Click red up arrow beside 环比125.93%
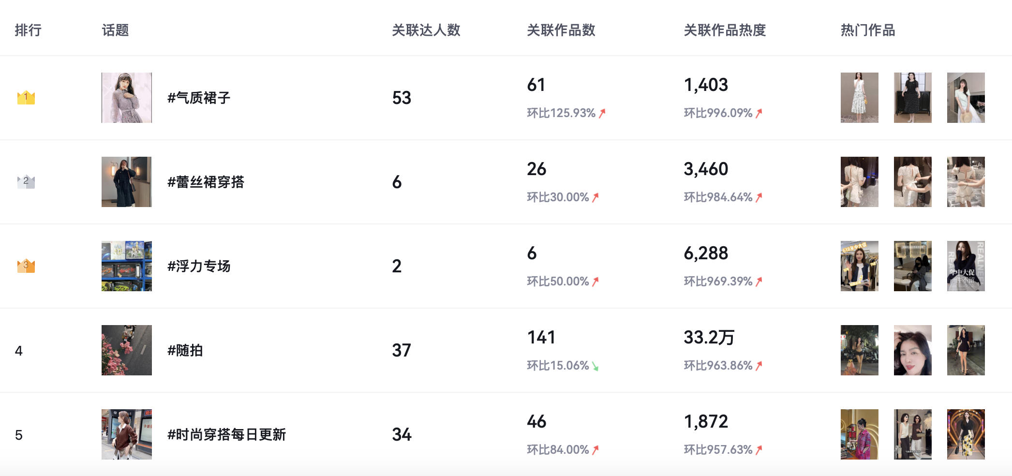 [602, 113]
